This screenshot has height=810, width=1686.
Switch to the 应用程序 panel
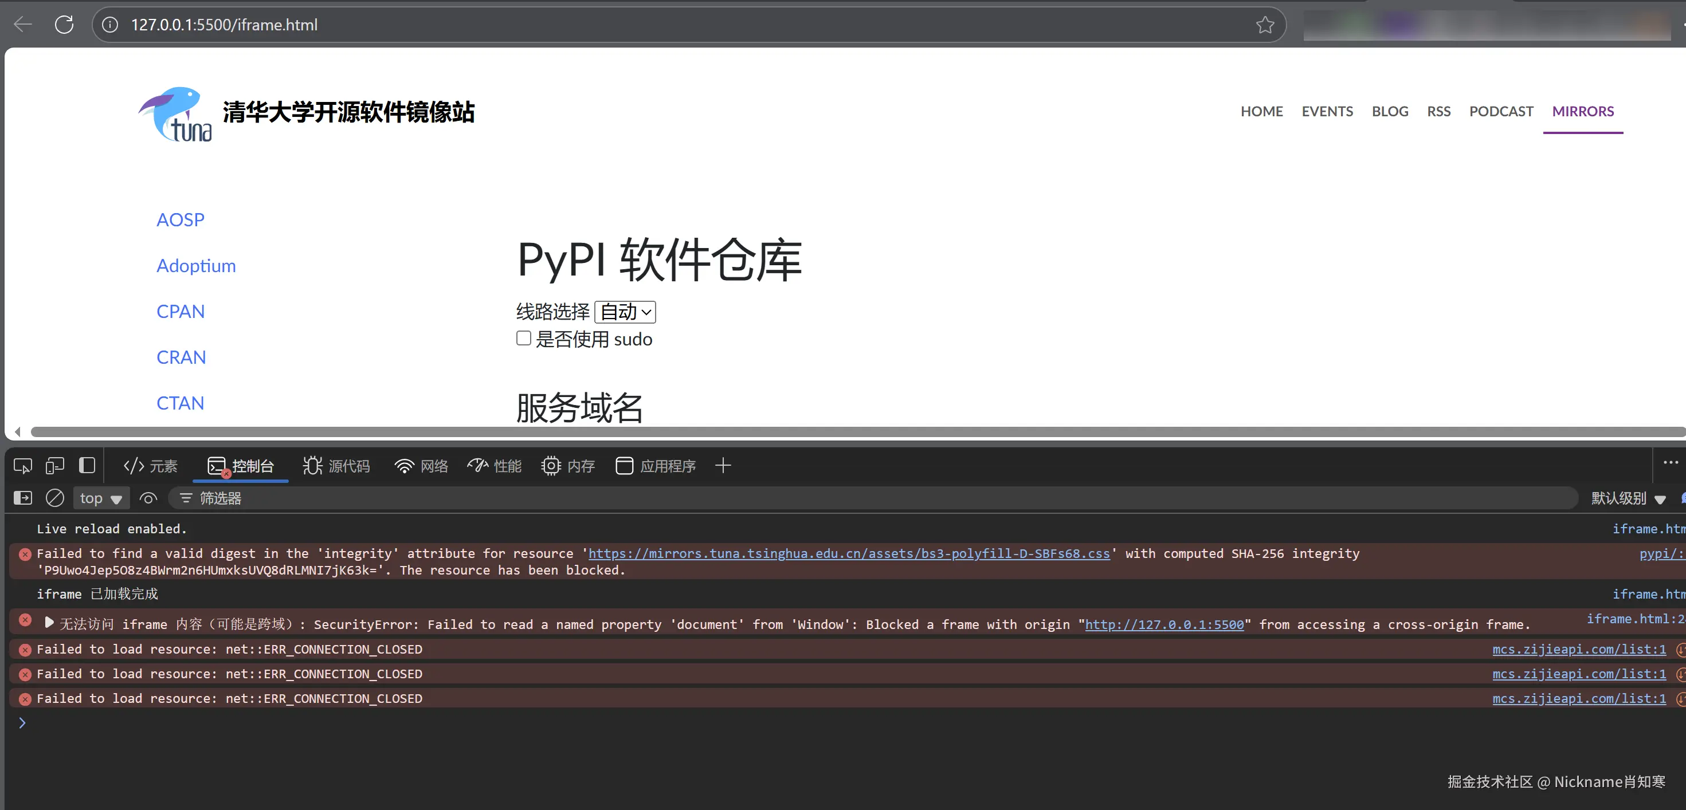pos(654,465)
